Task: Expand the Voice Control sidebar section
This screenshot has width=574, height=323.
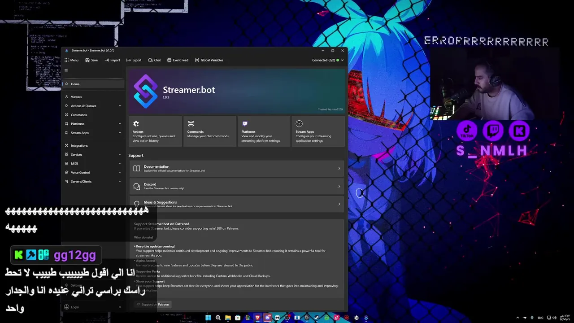Action: pyautogui.click(x=93, y=173)
